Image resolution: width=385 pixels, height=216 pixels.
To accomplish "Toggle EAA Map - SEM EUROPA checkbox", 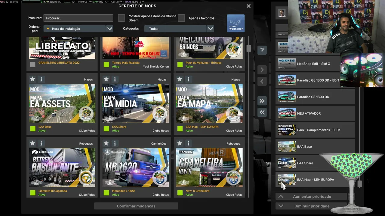I will pyautogui.click(x=180, y=129).
